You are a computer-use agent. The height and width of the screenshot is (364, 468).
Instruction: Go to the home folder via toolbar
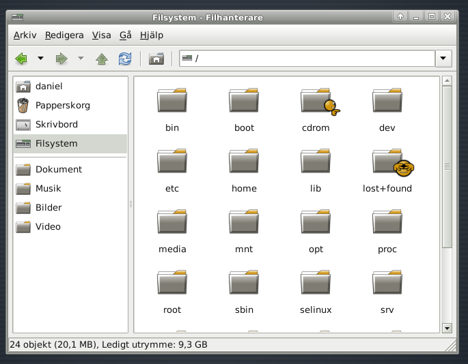[x=156, y=59]
